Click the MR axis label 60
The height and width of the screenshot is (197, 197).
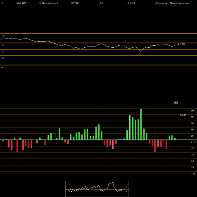[192, 123]
